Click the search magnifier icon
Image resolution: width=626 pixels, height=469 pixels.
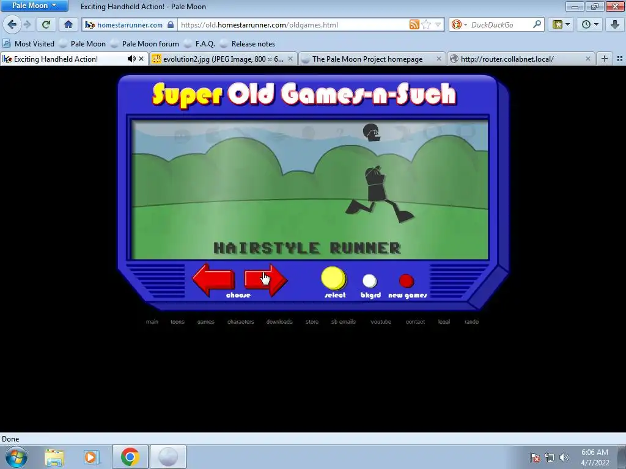click(537, 24)
